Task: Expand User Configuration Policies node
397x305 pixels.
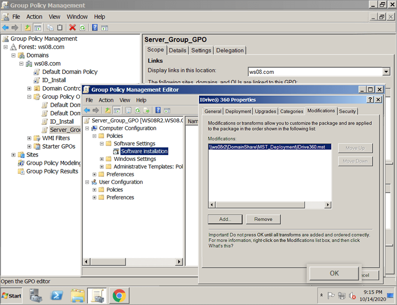Action: coord(95,190)
